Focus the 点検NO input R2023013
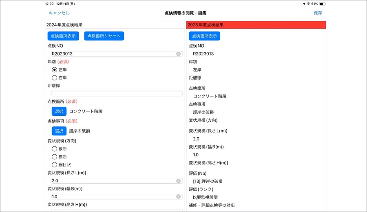The height and width of the screenshot is (212, 367). (x=117, y=54)
